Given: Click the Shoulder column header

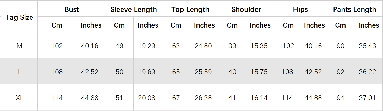Looking at the screenshot, I should pos(246,9).
